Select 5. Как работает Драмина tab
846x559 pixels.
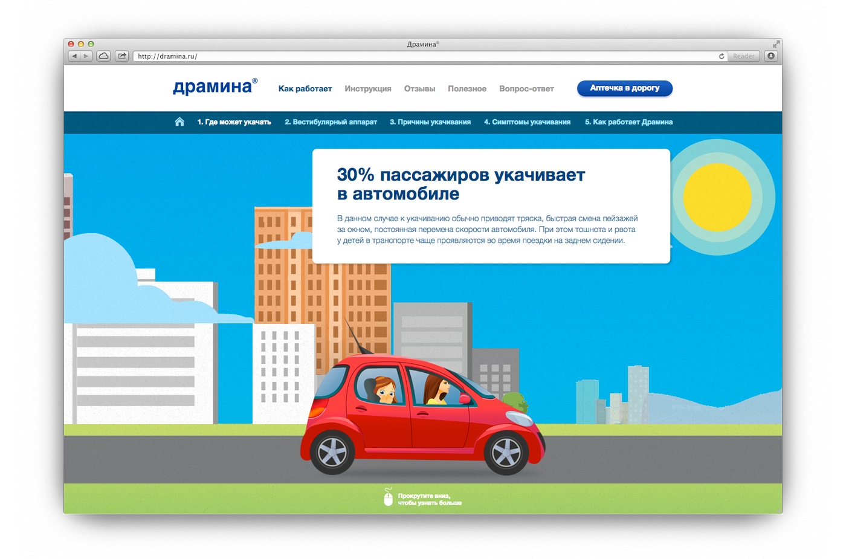point(628,122)
